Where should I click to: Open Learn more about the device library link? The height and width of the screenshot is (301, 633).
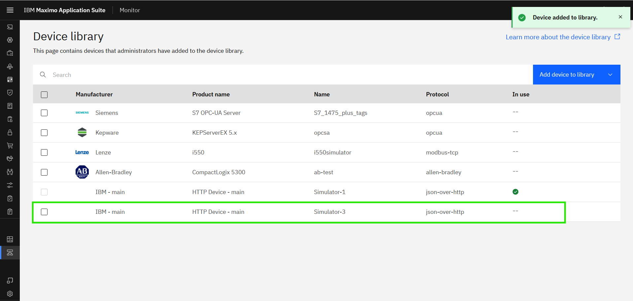click(558, 37)
